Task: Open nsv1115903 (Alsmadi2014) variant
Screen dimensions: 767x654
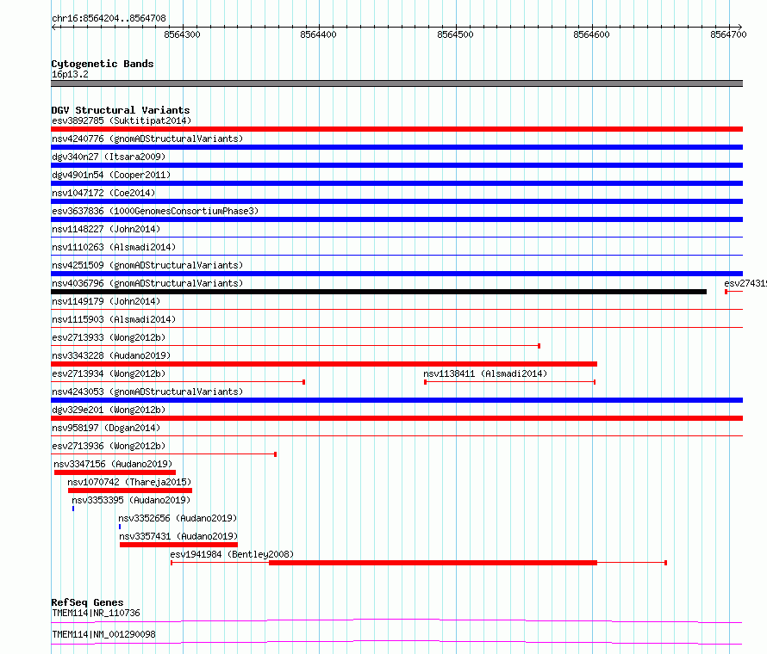Action: 114,319
